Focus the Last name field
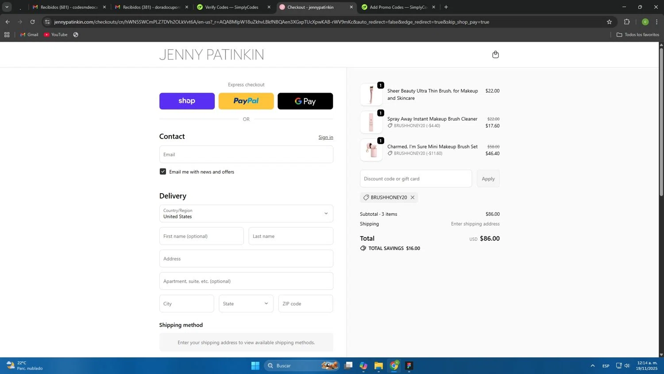664x374 pixels. point(291,236)
